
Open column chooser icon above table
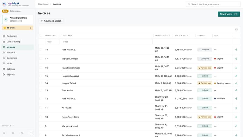click(236, 29)
